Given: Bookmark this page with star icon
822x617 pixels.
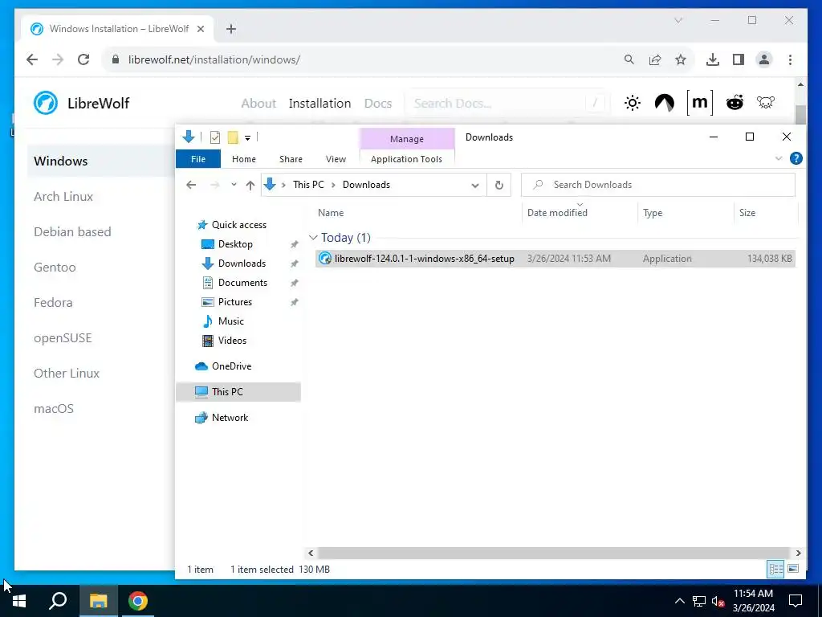Looking at the screenshot, I should coord(681,59).
